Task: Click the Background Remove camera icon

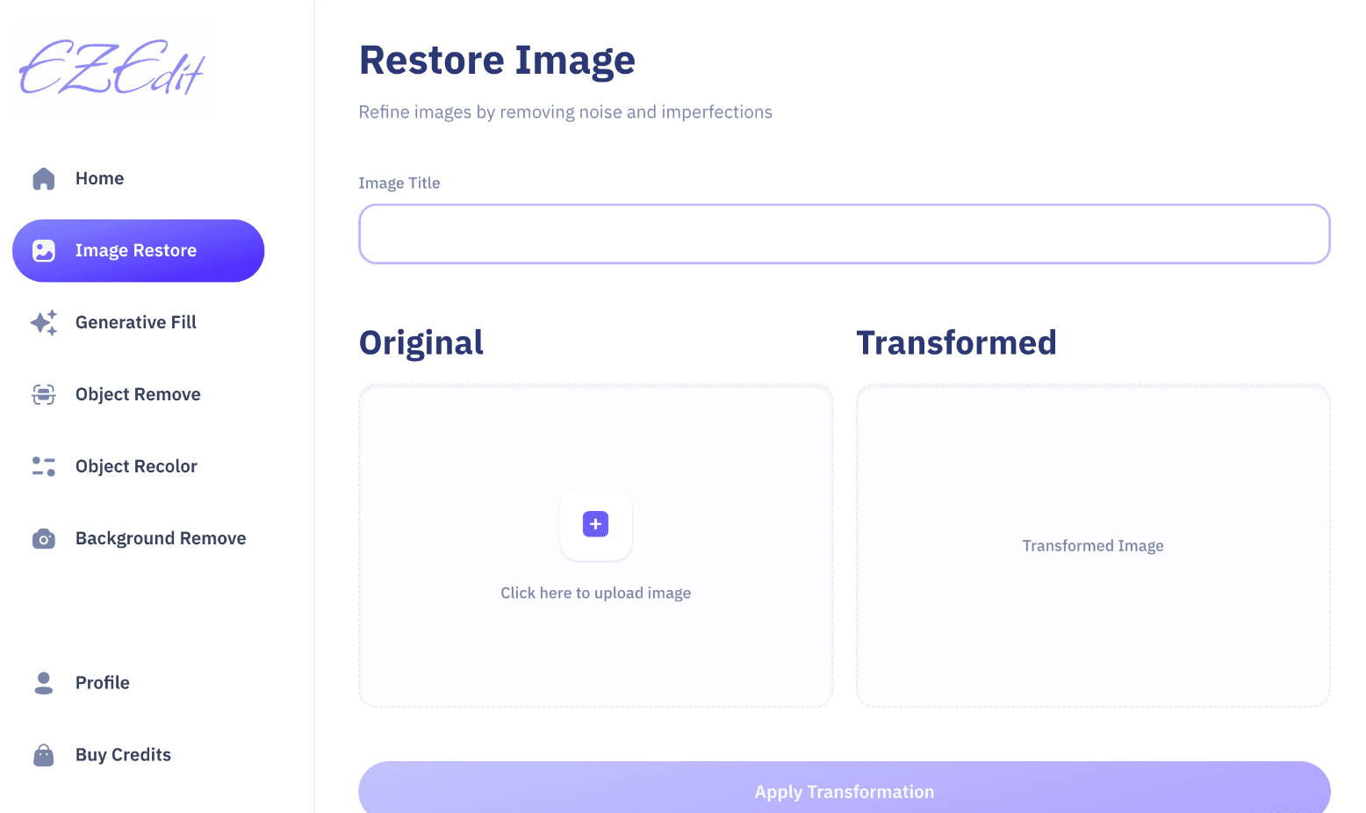Action: point(44,539)
